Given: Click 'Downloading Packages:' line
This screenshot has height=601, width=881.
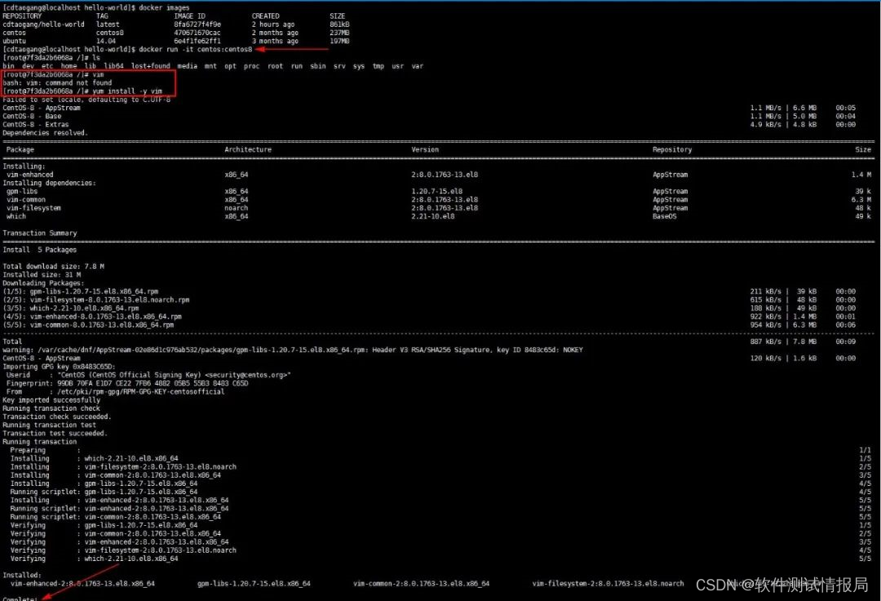Looking at the screenshot, I should (x=43, y=283).
